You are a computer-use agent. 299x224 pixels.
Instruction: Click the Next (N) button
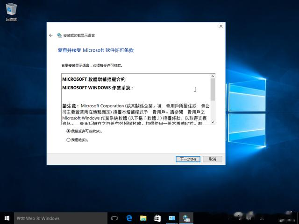tap(188, 159)
